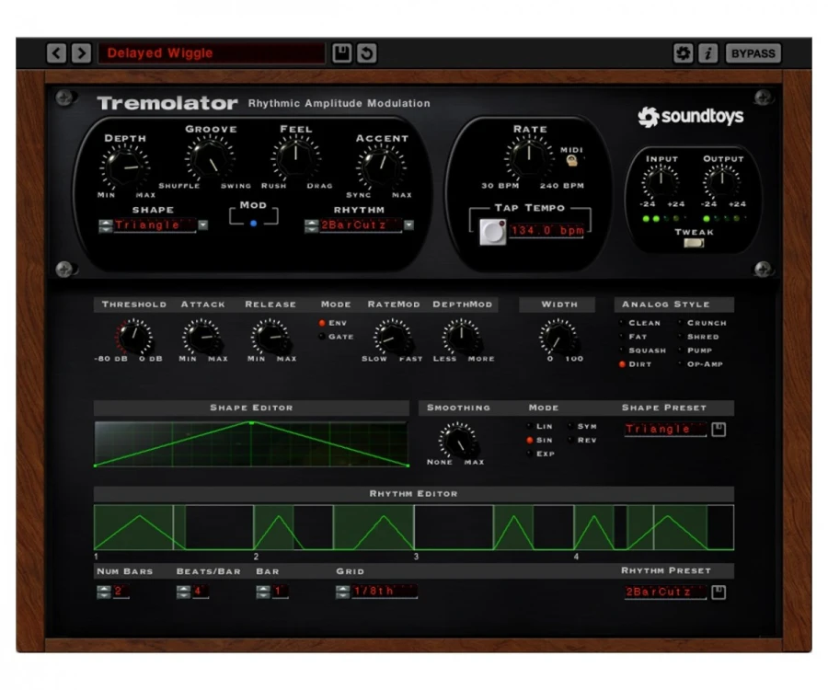828x690 pixels.
Task: Click the Smoothing knob
Action: 457,441
